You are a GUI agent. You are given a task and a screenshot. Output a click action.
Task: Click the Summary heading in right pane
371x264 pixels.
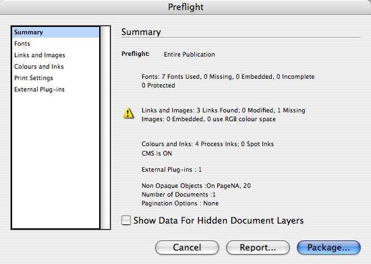[141, 32]
